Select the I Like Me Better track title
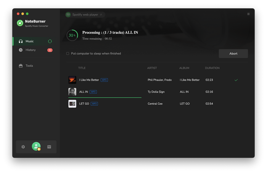 [89, 80]
